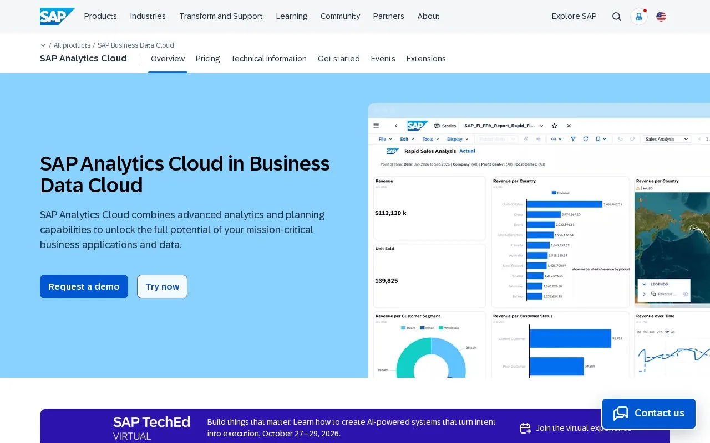Select the YTD range in Revenue over Time
Screen dimensions: 710x443
click(x=660, y=332)
